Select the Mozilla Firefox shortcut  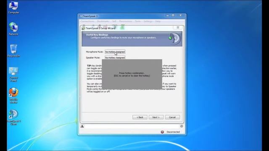[13, 96]
